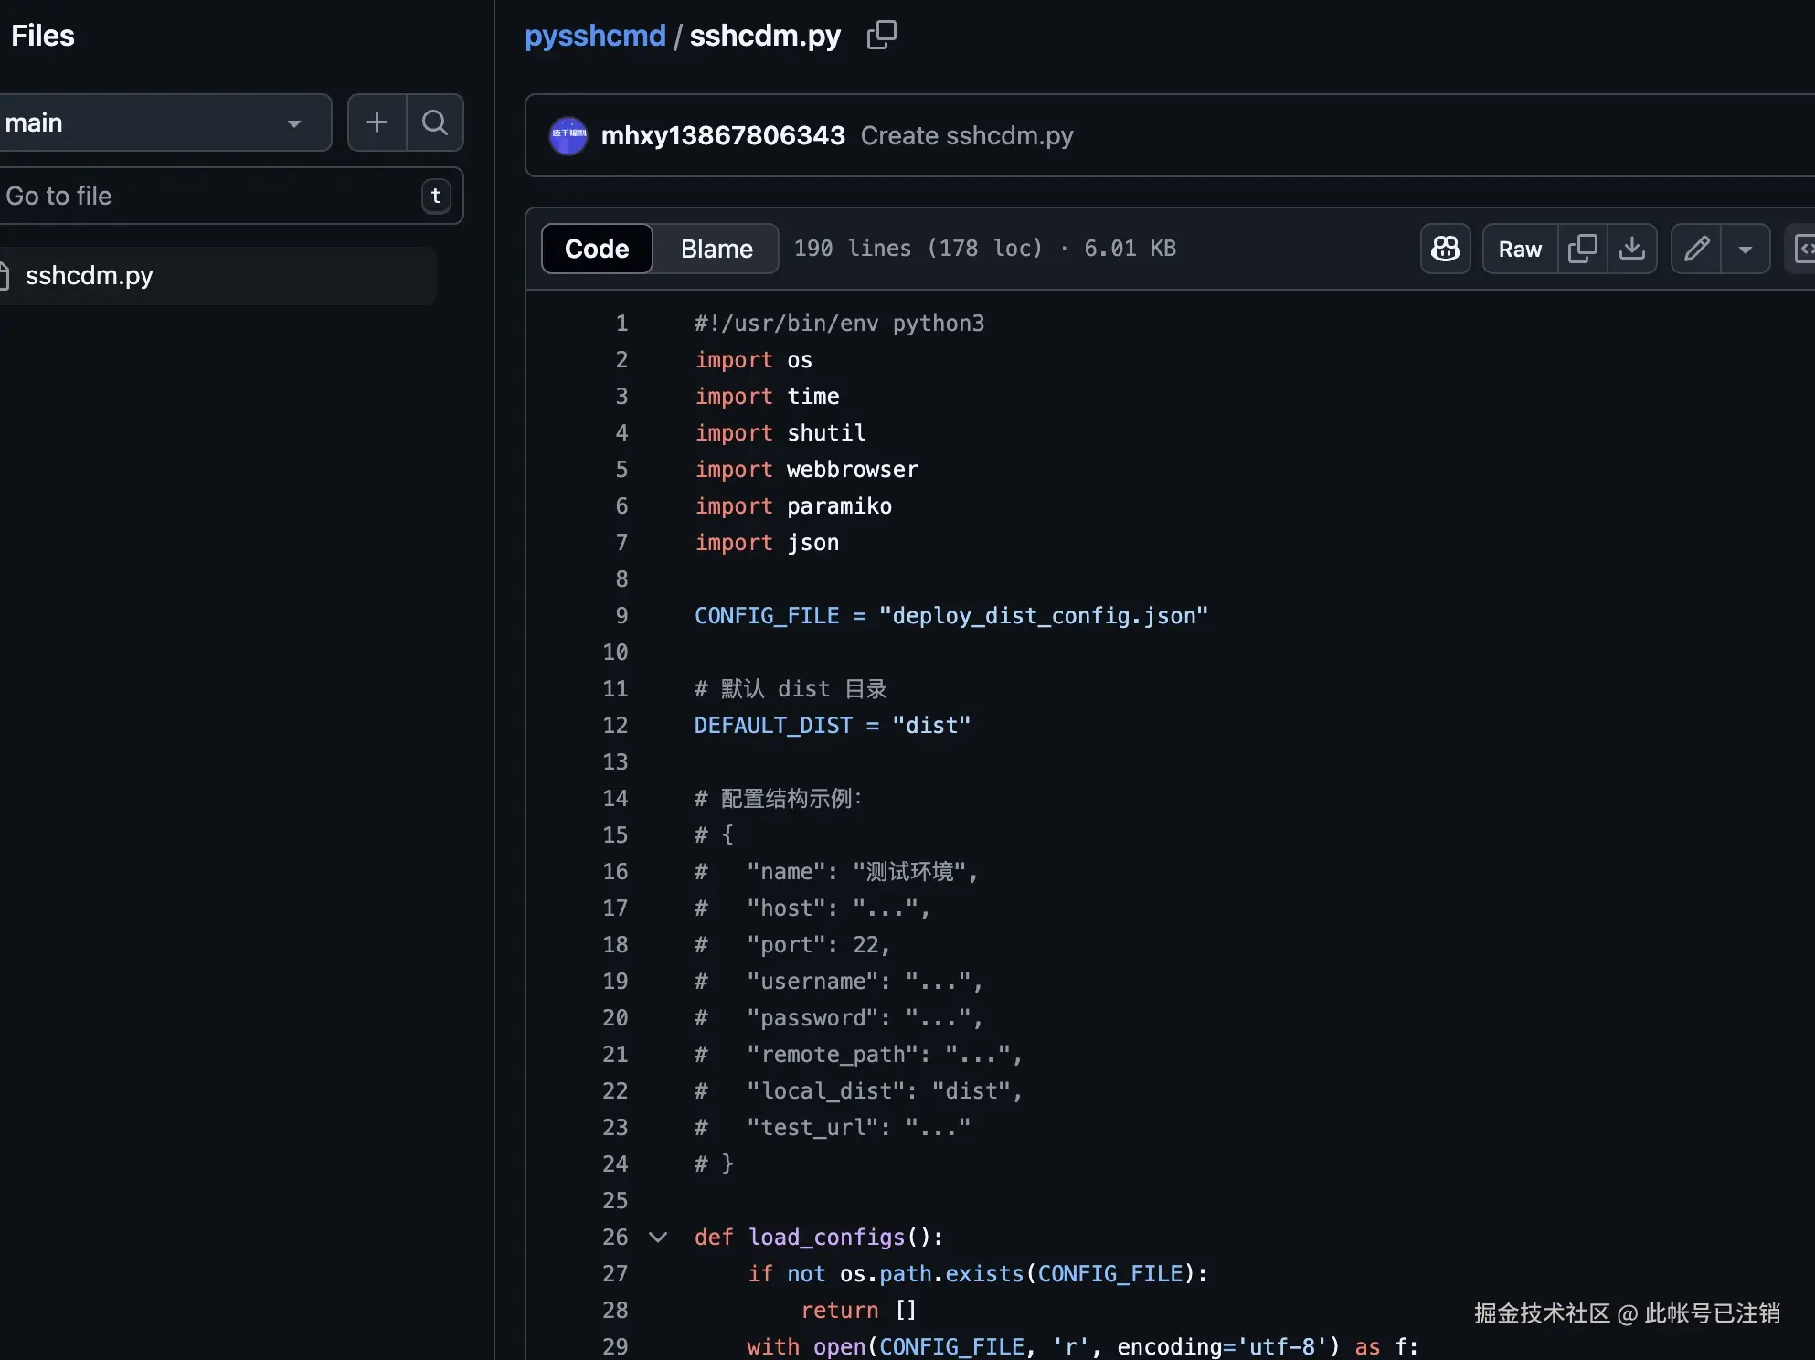The height and width of the screenshot is (1360, 1815).
Task: Open the file search magnifier icon
Action: (x=435, y=122)
